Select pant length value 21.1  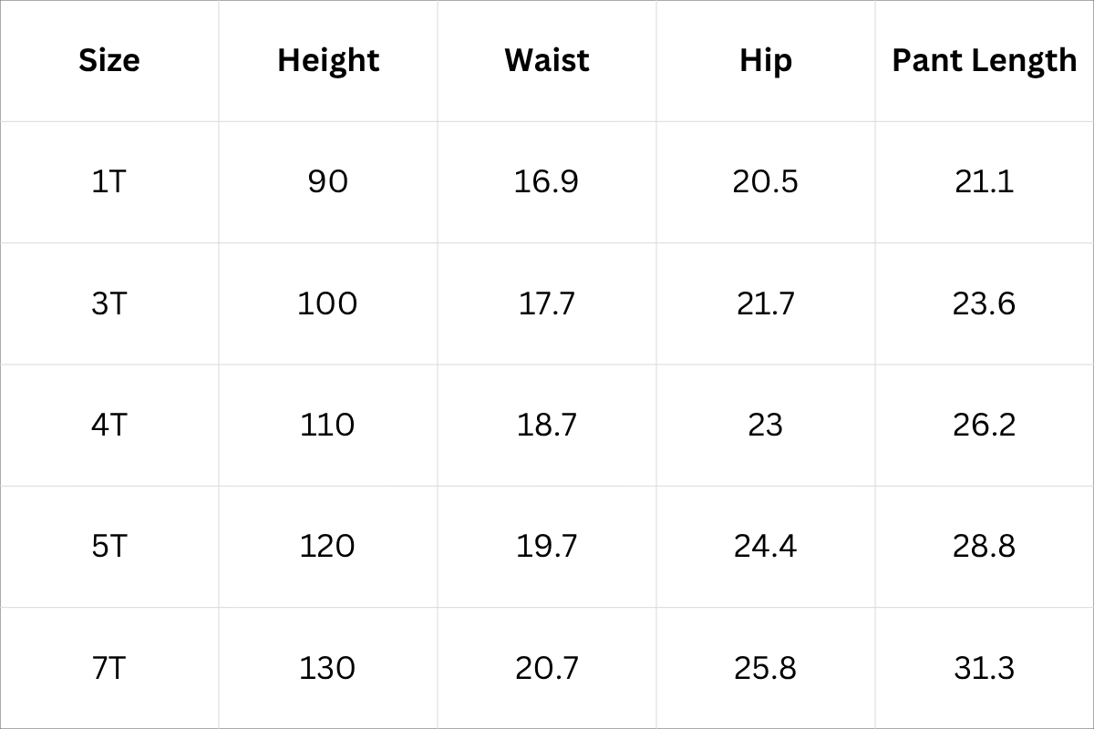(985, 182)
